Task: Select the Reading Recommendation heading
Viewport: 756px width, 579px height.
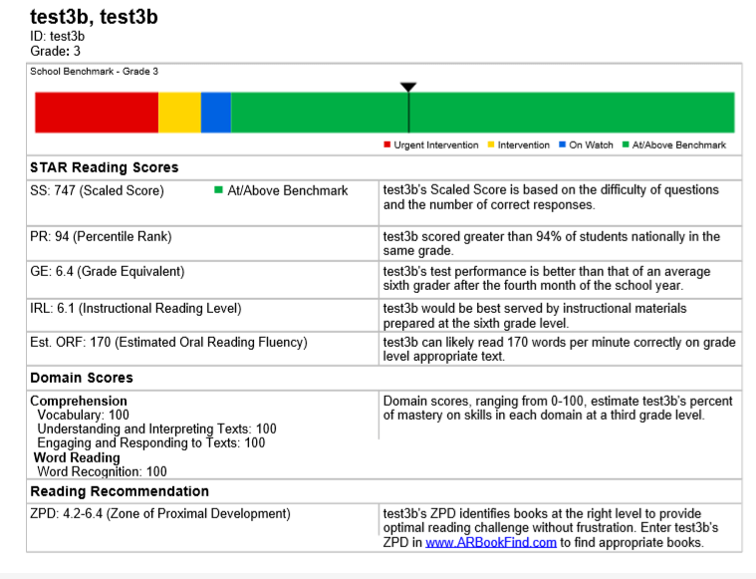Action: pyautogui.click(x=120, y=491)
